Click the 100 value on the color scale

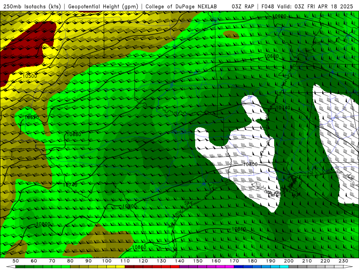click(x=107, y=261)
